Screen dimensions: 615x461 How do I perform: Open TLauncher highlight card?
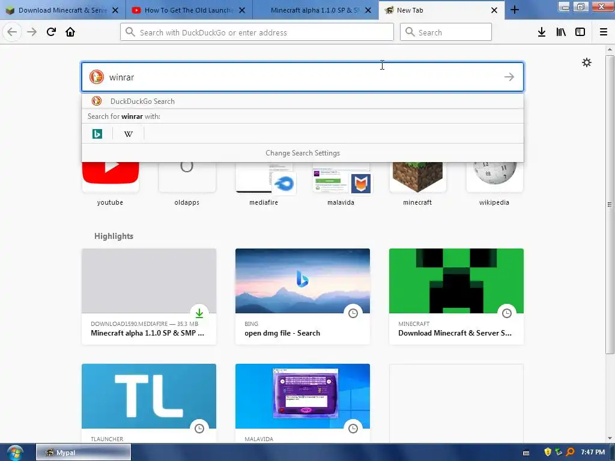(x=149, y=403)
